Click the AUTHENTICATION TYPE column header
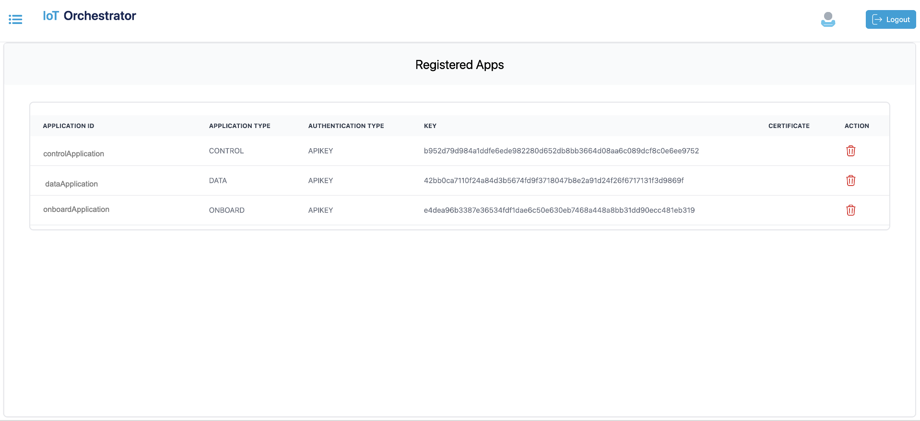The image size is (920, 421). pos(346,126)
